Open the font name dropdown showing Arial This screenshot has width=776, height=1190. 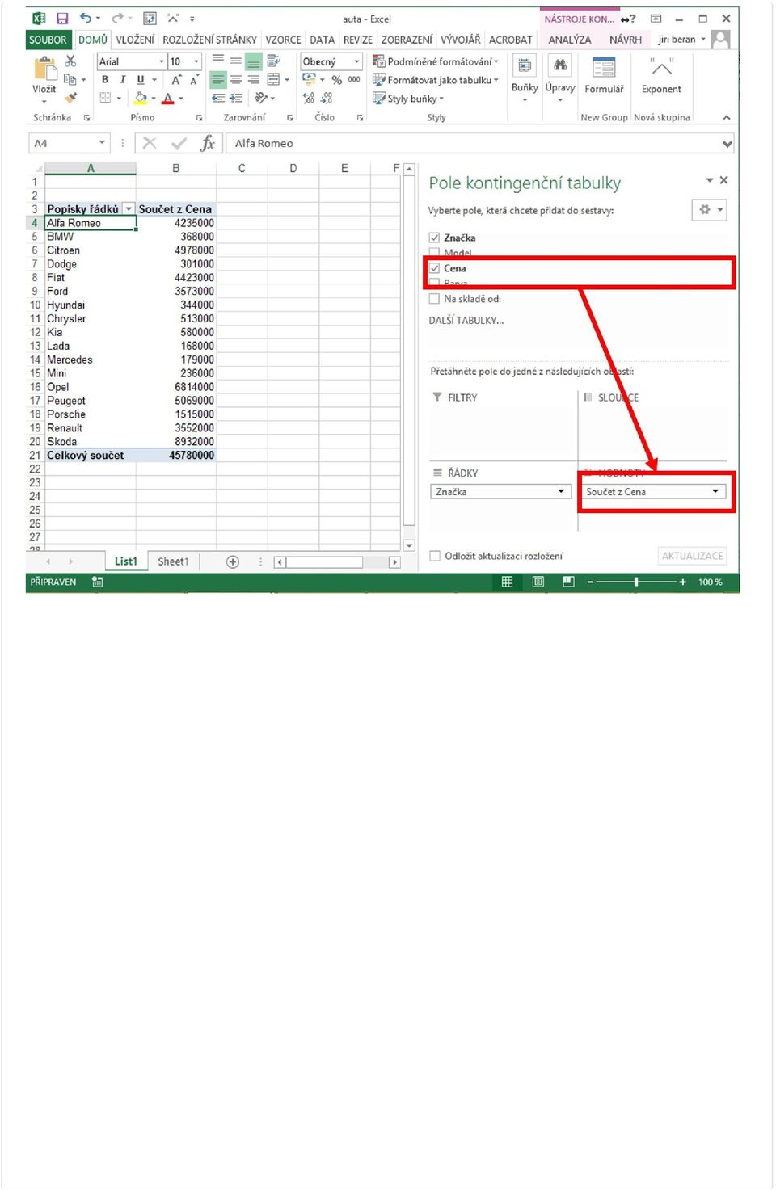click(161, 61)
